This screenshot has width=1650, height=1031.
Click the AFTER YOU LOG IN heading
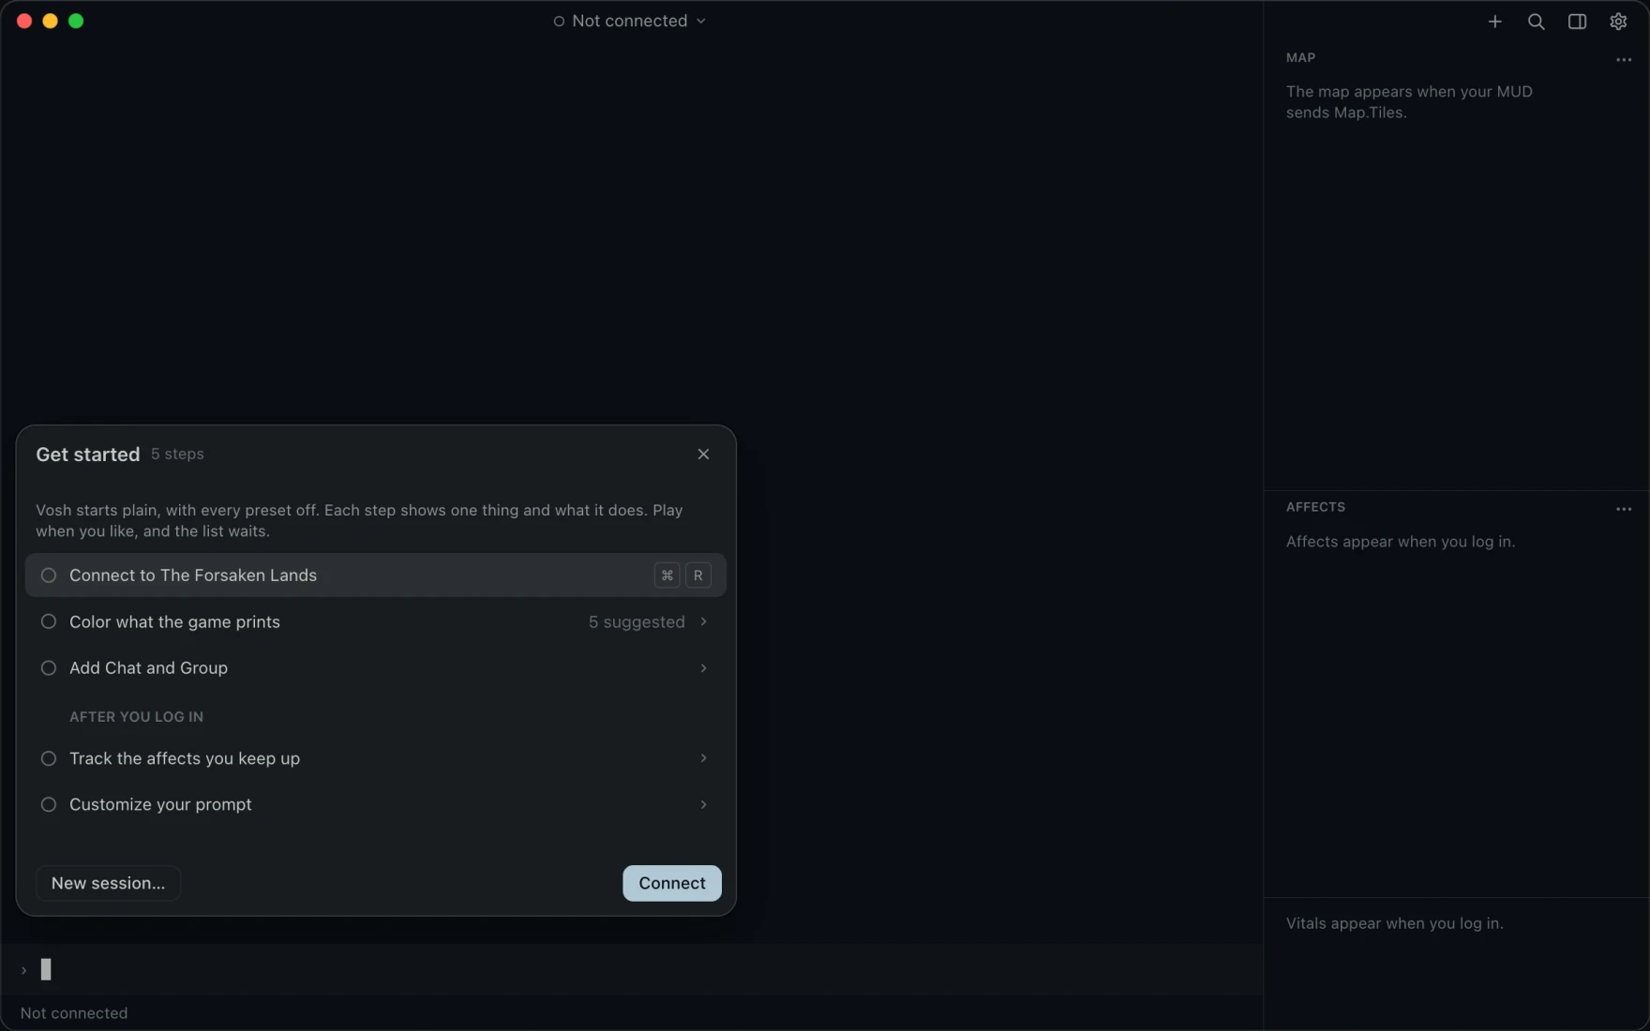136,717
